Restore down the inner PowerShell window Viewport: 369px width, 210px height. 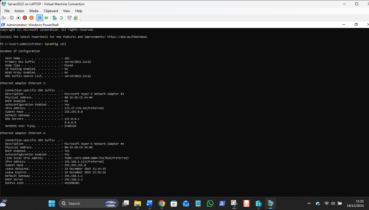356,25
